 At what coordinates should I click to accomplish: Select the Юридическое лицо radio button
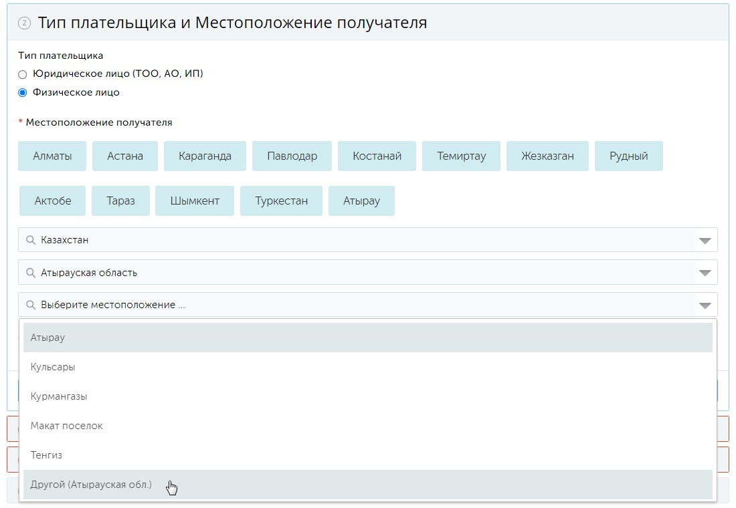pyautogui.click(x=23, y=74)
